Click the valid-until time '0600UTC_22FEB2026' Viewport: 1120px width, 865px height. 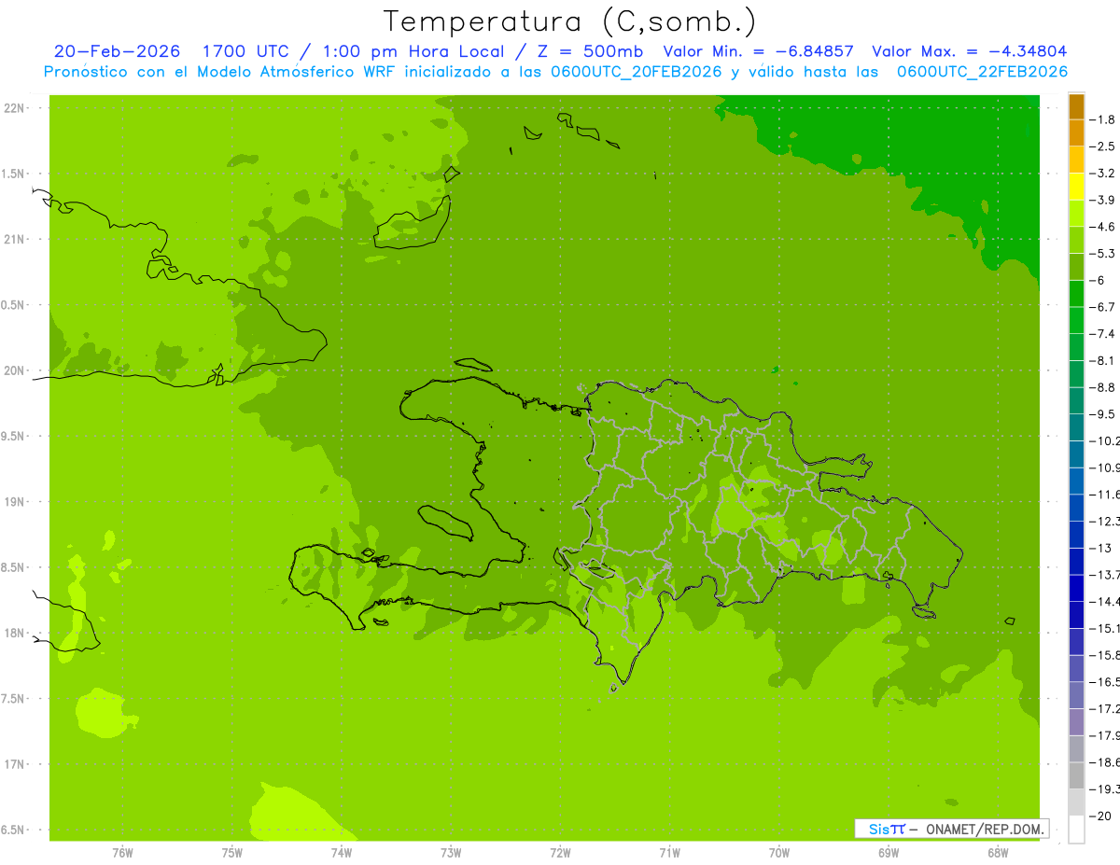(x=982, y=72)
